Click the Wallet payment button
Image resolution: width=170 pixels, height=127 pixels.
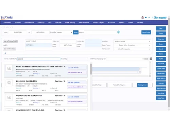coord(161,59)
